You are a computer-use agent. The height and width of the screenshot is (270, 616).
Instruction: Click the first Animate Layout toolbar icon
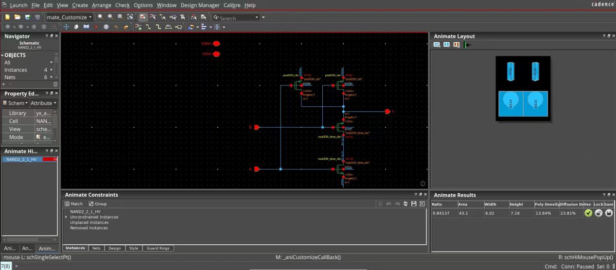click(437, 45)
